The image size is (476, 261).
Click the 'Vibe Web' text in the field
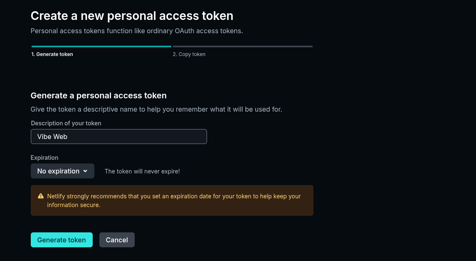(52, 137)
